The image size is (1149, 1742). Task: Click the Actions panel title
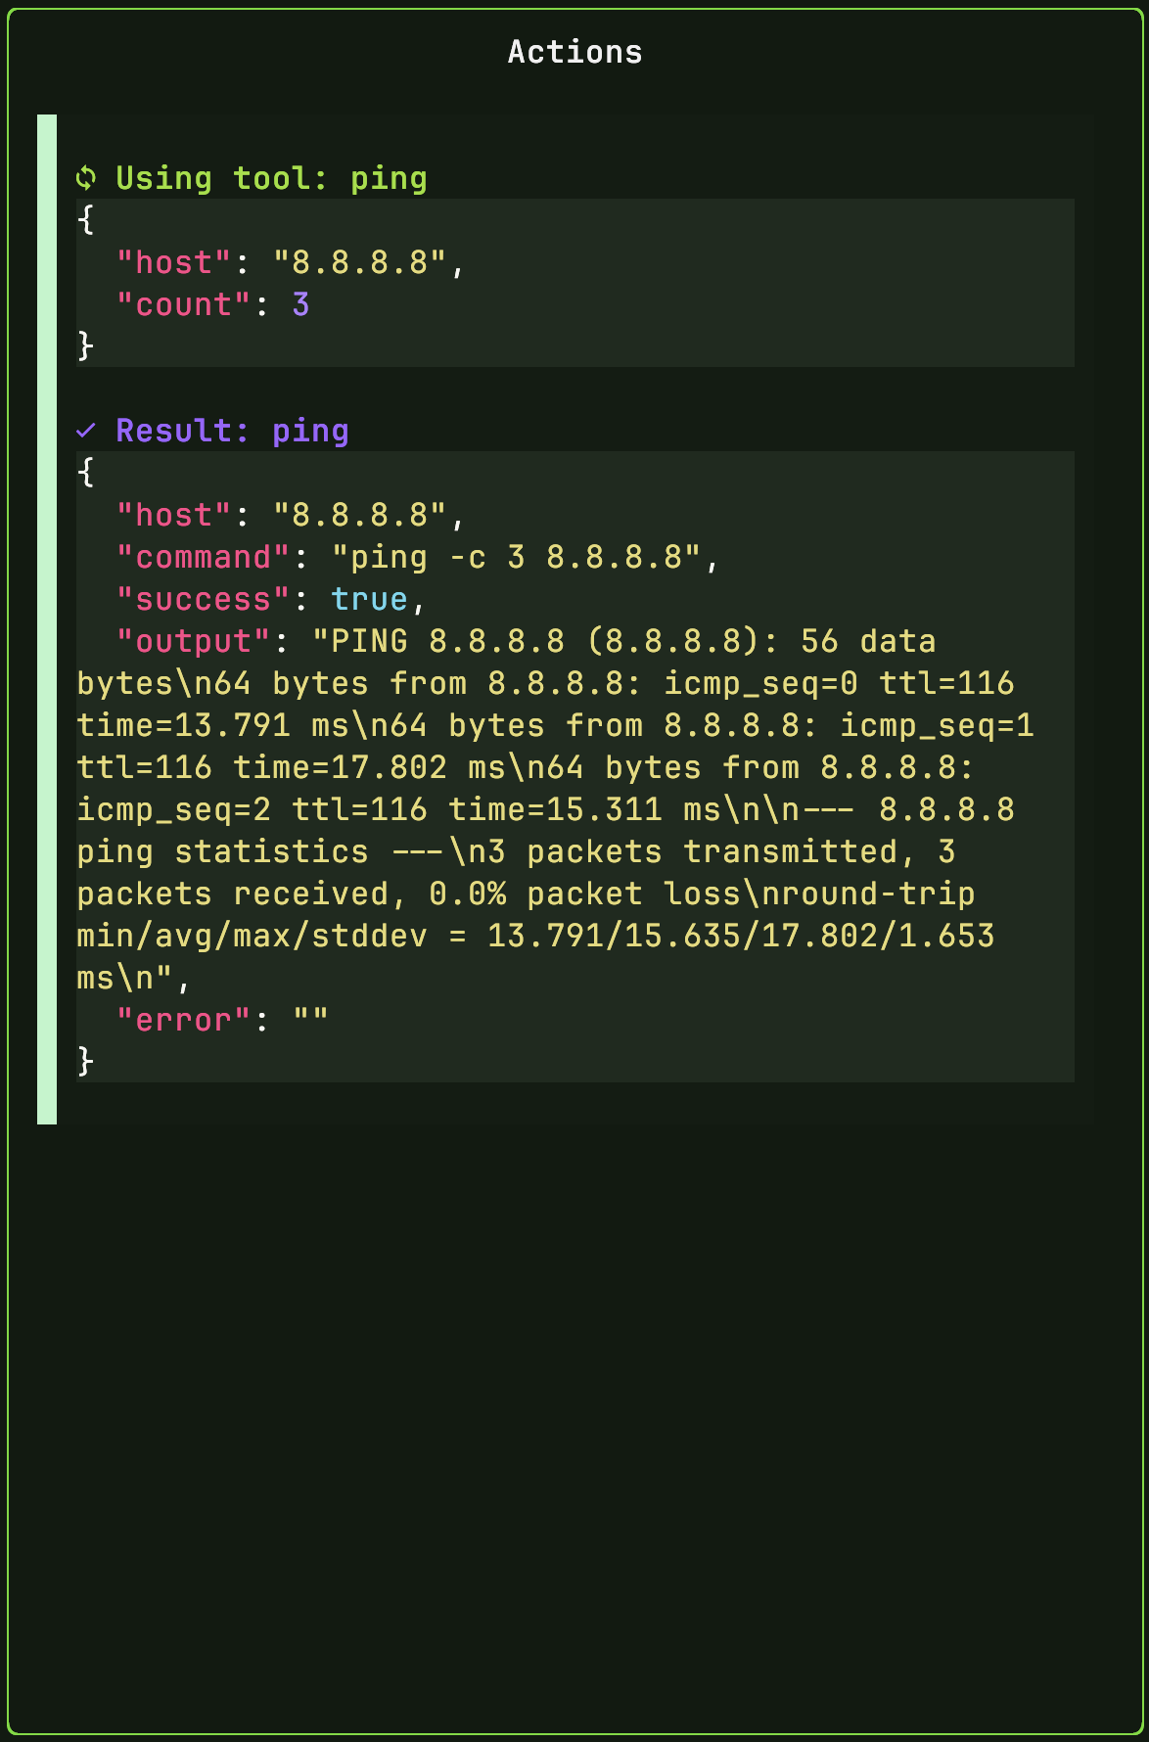pos(575,52)
